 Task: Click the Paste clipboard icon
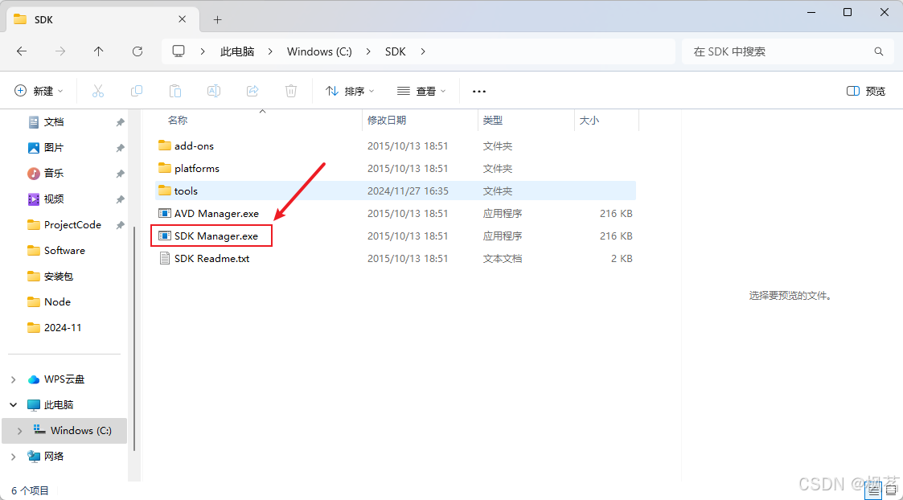point(175,91)
